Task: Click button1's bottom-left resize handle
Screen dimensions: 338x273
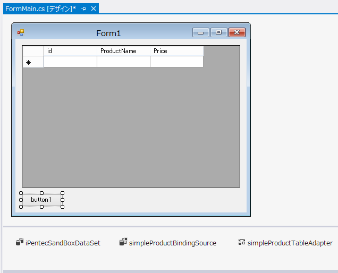Action: tap(21, 207)
